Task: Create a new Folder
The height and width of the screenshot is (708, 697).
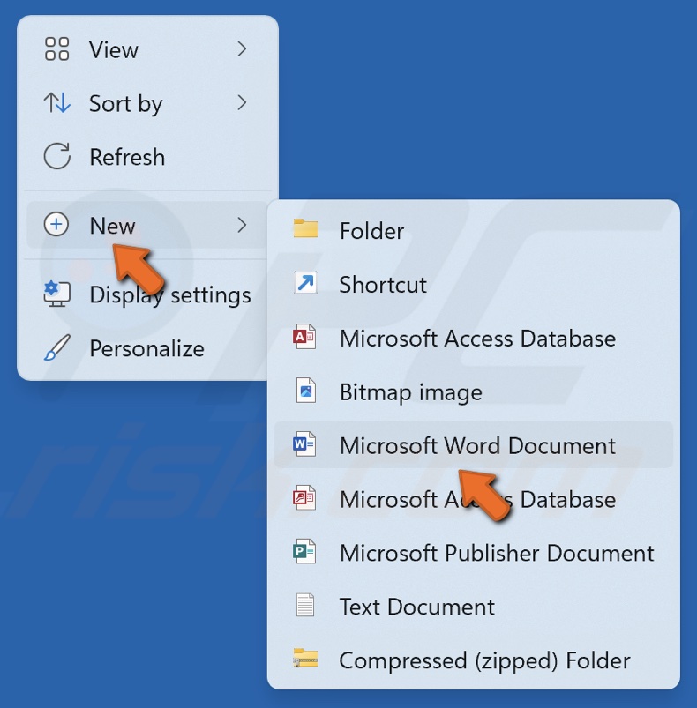Action: click(x=371, y=231)
